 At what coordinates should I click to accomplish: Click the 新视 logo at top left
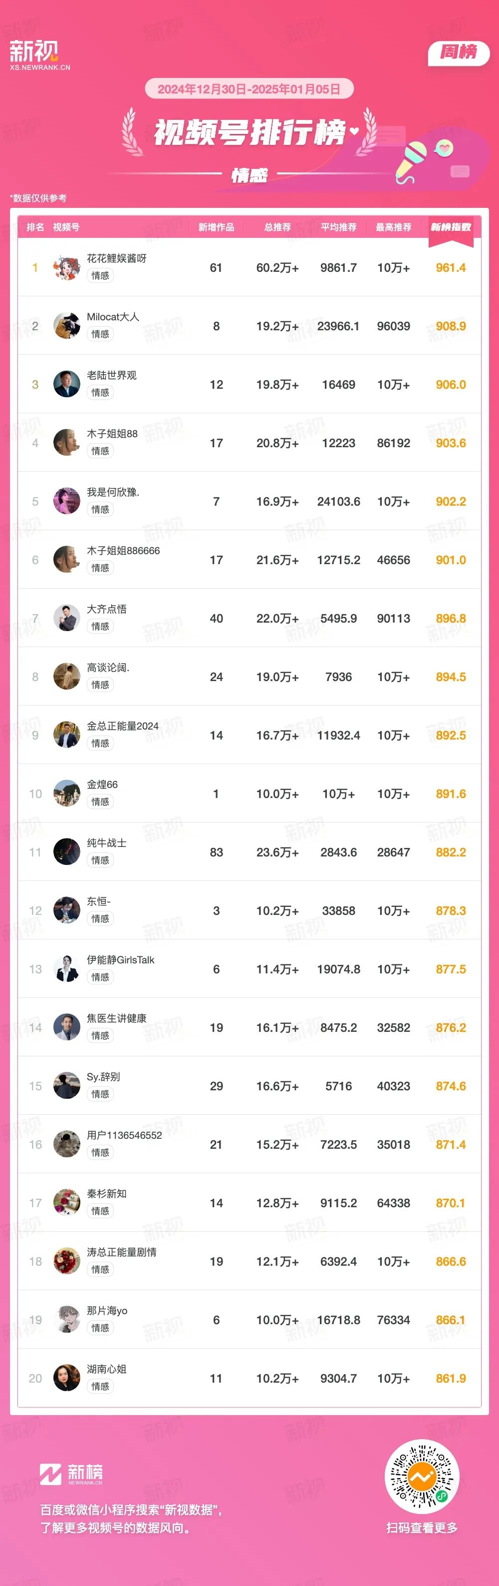[39, 55]
